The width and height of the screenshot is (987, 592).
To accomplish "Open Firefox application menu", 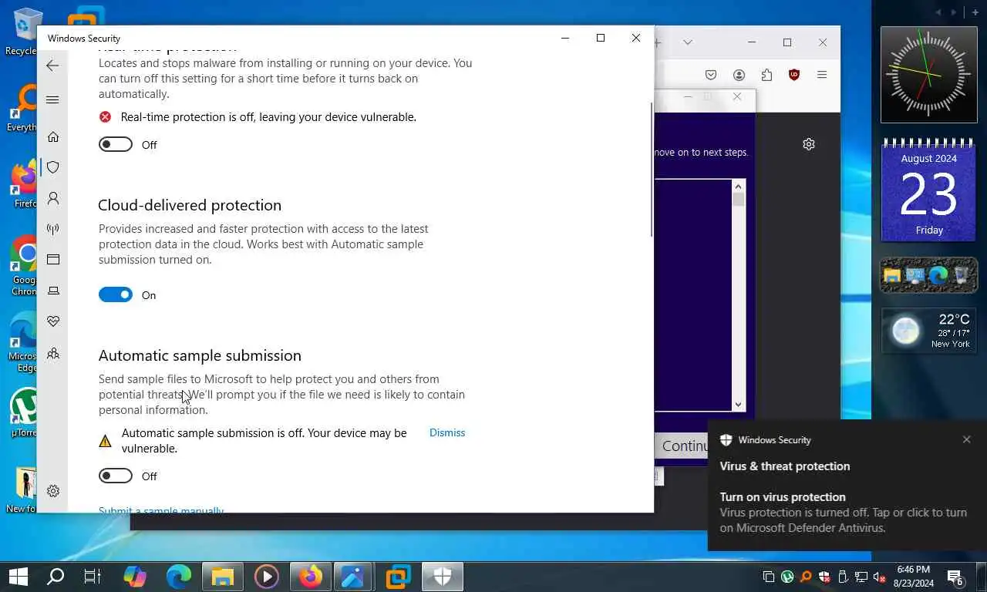I will pyautogui.click(x=822, y=75).
